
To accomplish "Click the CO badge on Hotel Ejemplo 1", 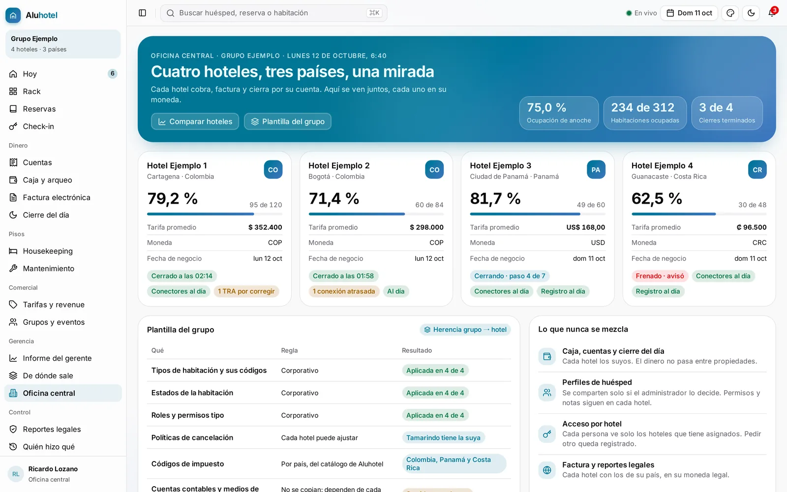I will click(273, 170).
